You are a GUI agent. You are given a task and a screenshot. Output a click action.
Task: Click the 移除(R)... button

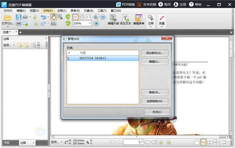155,93
